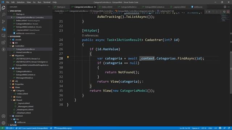Open the Accounts menu in activity bar
Screen dimensions: 232x130
[3, 116]
